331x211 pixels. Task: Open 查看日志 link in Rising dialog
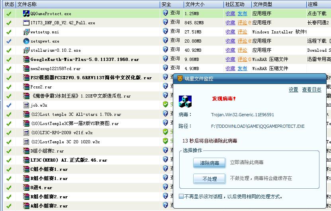311,90
